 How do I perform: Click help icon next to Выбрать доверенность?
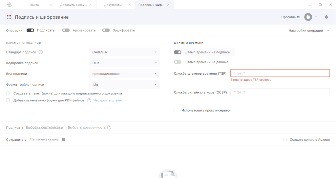click(109, 128)
